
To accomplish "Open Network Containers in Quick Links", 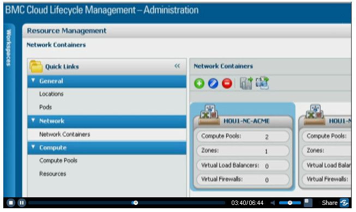I will pyautogui.click(x=65, y=134).
